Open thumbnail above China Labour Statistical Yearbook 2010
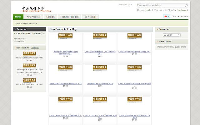200x125 pixels. click(65, 100)
